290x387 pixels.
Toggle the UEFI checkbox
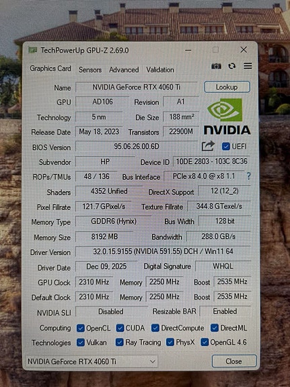click(225, 146)
